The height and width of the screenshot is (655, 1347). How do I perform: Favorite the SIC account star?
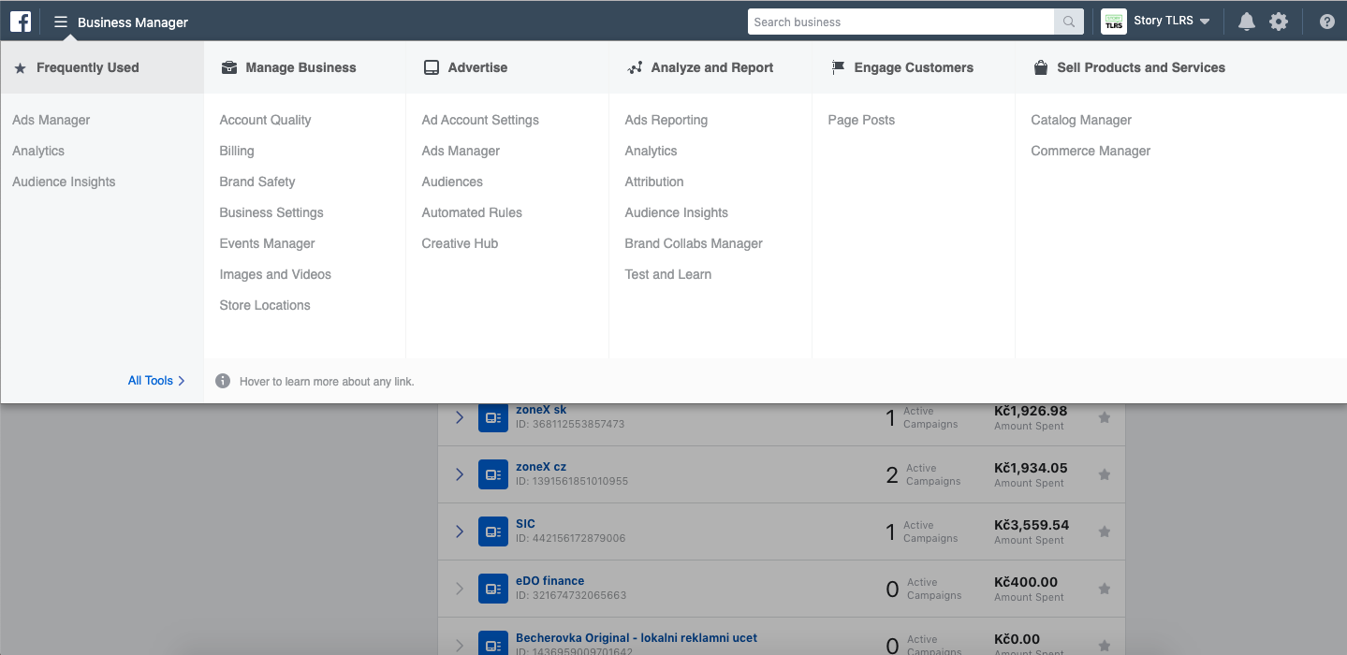coord(1105,531)
